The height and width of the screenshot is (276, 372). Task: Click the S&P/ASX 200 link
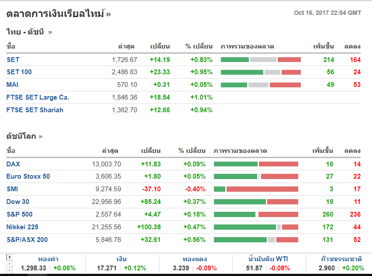click(x=27, y=240)
